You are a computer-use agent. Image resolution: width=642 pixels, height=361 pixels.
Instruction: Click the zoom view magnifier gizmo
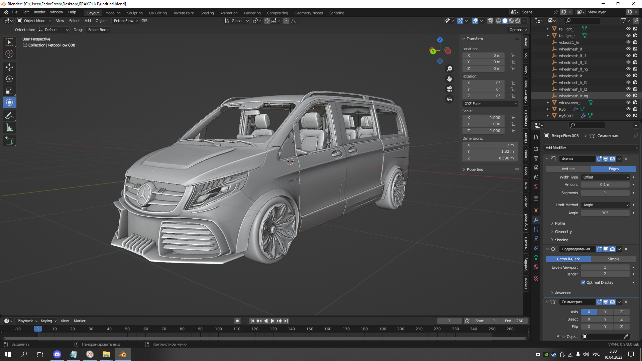[449, 69]
